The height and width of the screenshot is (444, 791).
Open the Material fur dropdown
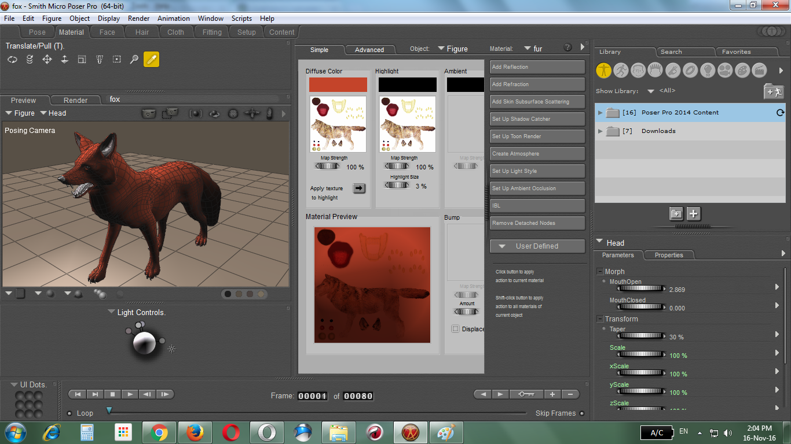pos(533,49)
